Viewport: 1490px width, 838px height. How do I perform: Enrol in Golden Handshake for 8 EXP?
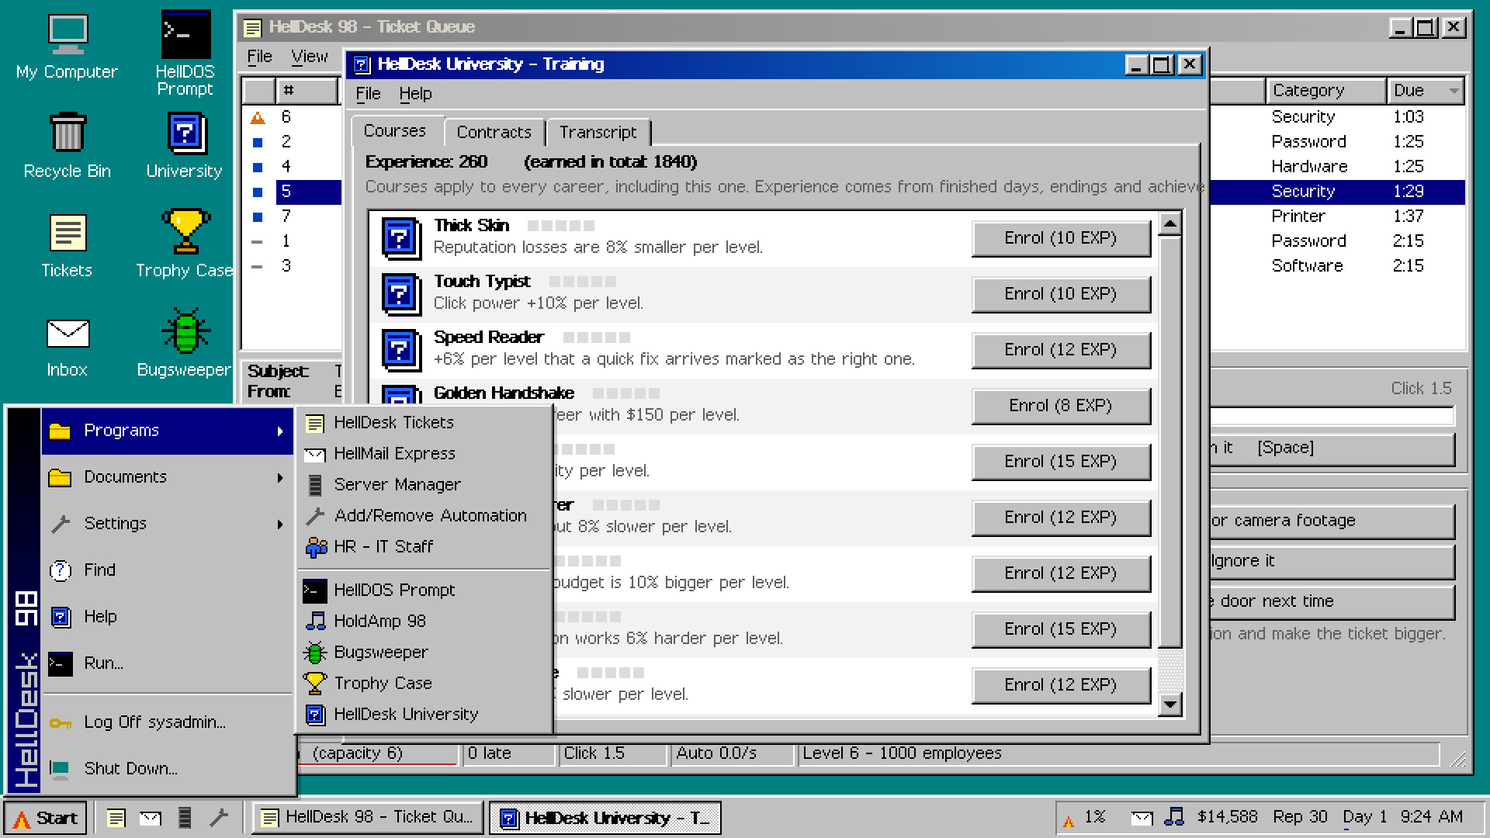coord(1060,406)
